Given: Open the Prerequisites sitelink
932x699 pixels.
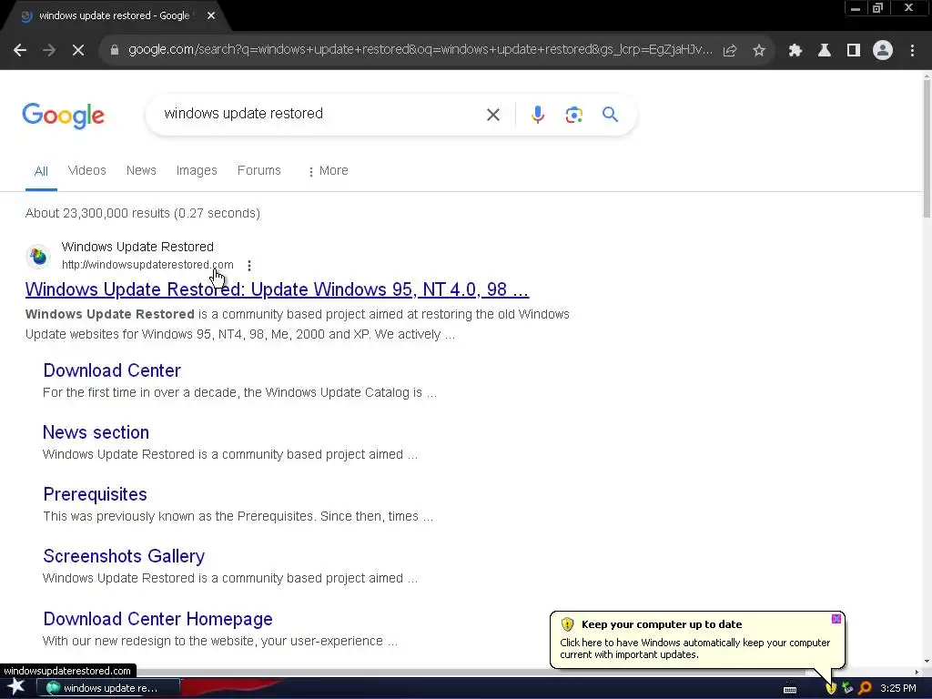Looking at the screenshot, I should (x=95, y=494).
